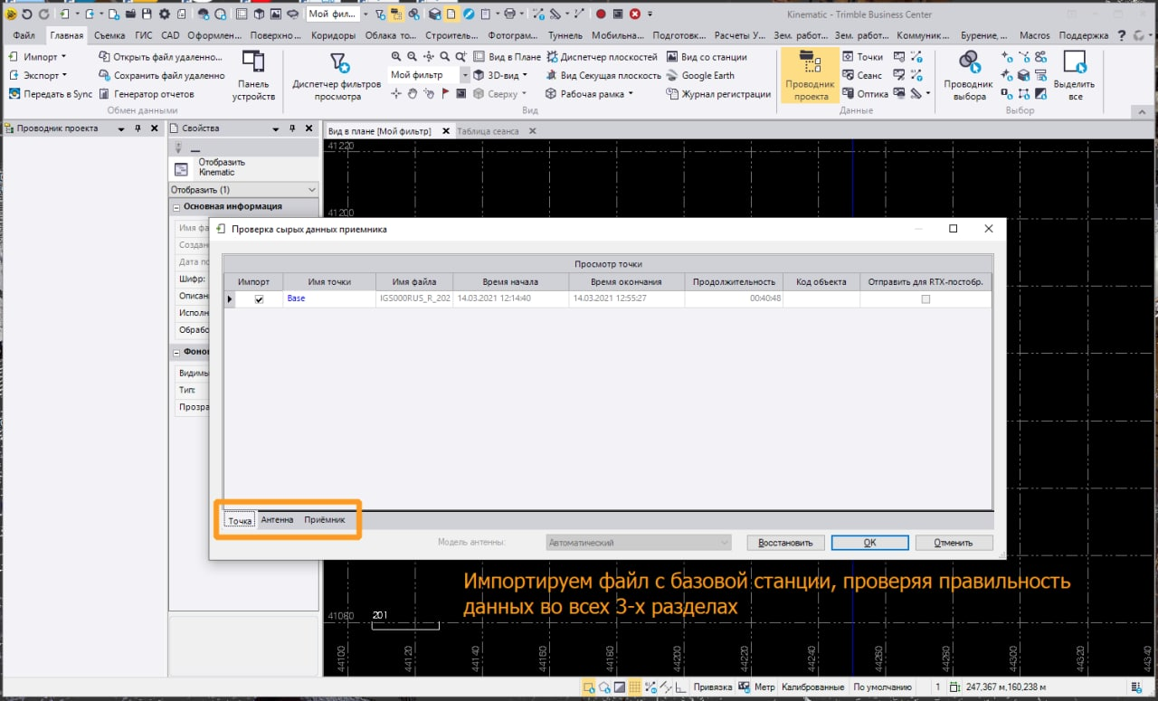Uncheck Import checkbox for Base point
Screen dimensions: 1158x701
point(260,299)
